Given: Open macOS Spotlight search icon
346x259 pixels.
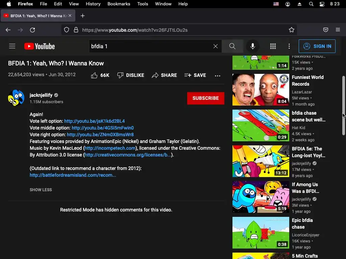Looking at the screenshot, I should 311,4.
